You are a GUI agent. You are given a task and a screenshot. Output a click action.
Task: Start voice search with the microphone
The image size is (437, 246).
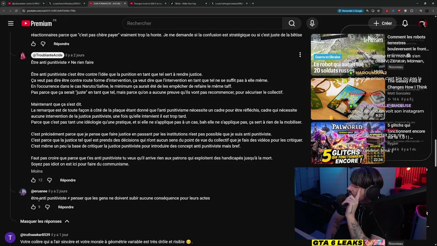(312, 23)
